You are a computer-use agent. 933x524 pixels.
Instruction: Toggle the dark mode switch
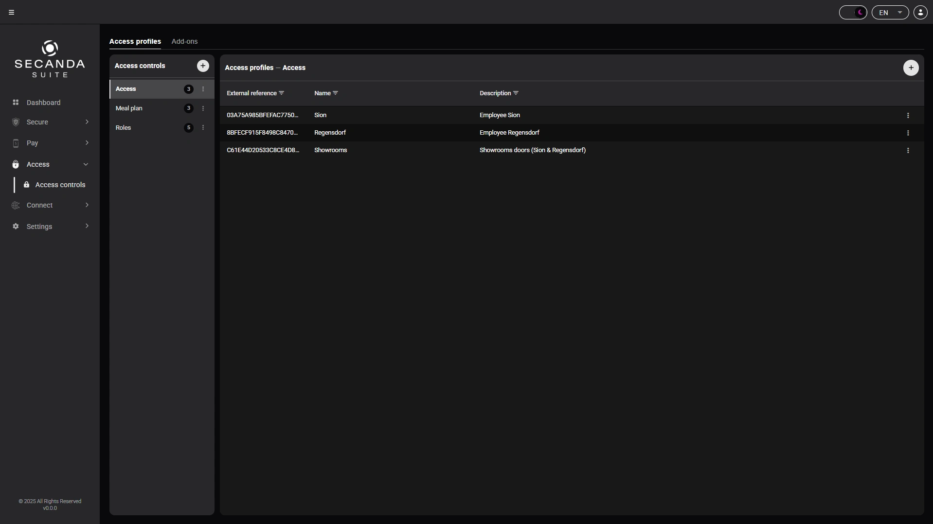click(853, 13)
